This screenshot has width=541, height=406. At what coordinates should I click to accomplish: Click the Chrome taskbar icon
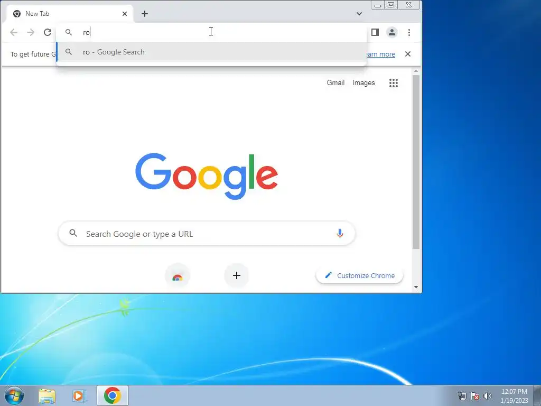click(x=113, y=395)
